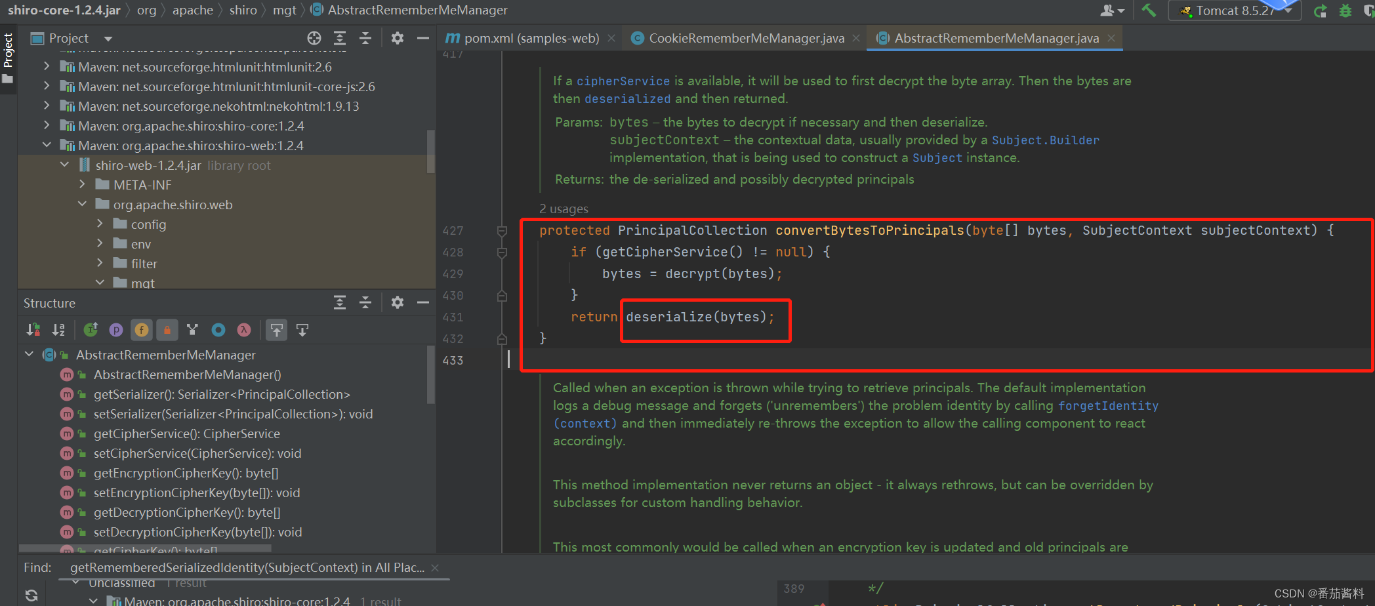Viewport: 1375px width, 606px height.
Task: Click AbstractRememberMeManager breadcrumb
Action: pos(417,10)
